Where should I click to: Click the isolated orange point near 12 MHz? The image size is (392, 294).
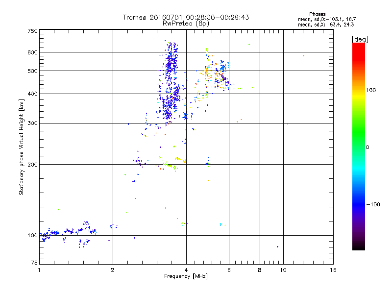(x=303, y=56)
